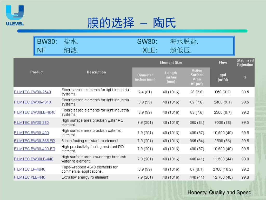Image resolution: width=266 pixels, height=200 pixels.
Task: Click rejection 99.2 in BW30LE-4040 row
Action: (x=245, y=113)
